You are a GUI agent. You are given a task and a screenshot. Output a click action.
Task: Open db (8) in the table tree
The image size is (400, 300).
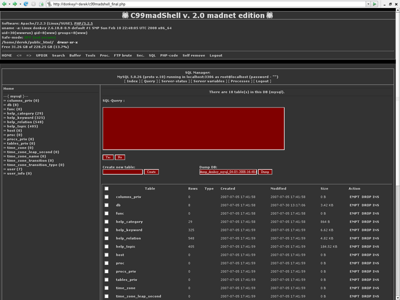tap(13, 105)
